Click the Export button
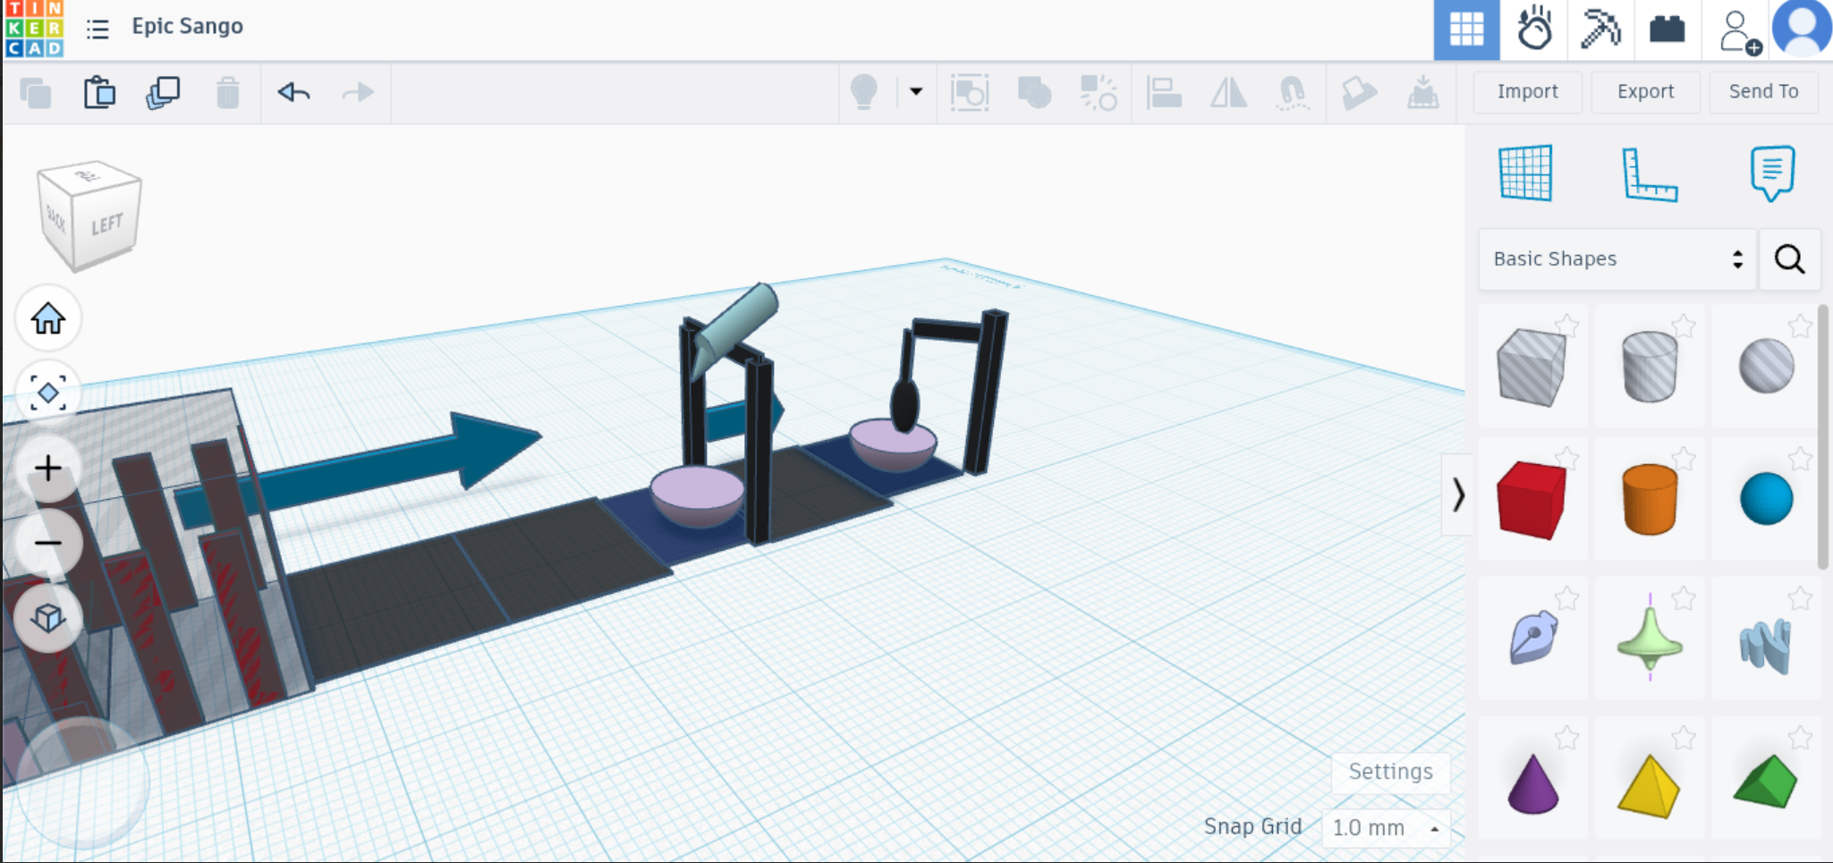The height and width of the screenshot is (863, 1833). (1645, 91)
